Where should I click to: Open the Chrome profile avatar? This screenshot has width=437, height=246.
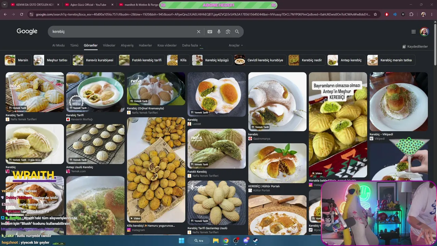(x=423, y=14)
